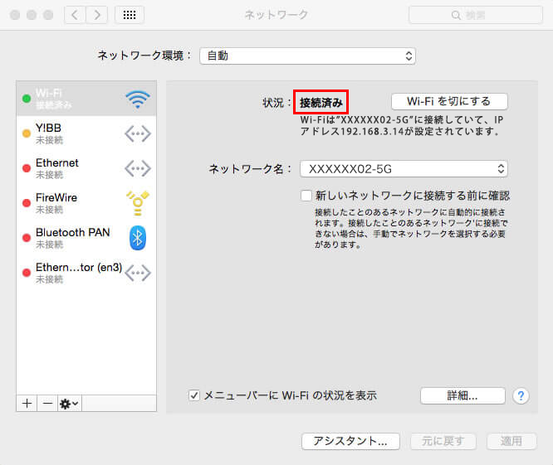553x465 pixels.
Task: Open help with the question mark button
Action: tap(521, 396)
